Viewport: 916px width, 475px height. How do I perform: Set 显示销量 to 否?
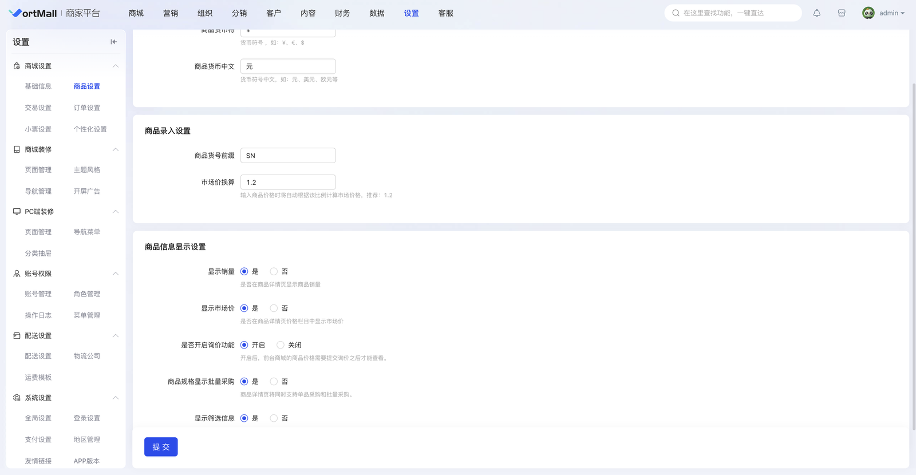[274, 272]
